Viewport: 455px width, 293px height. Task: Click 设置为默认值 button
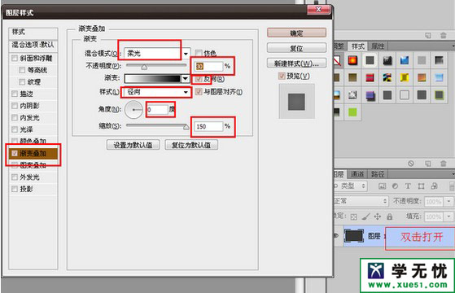point(133,145)
